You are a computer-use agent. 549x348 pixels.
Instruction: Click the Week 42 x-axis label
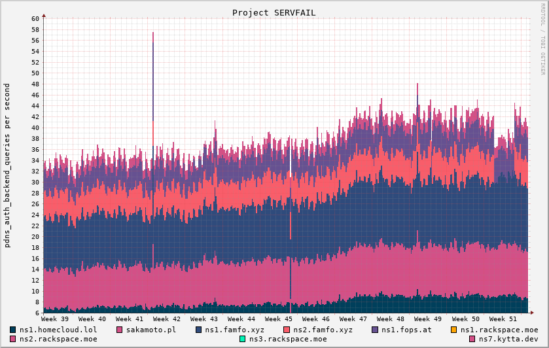point(167,319)
